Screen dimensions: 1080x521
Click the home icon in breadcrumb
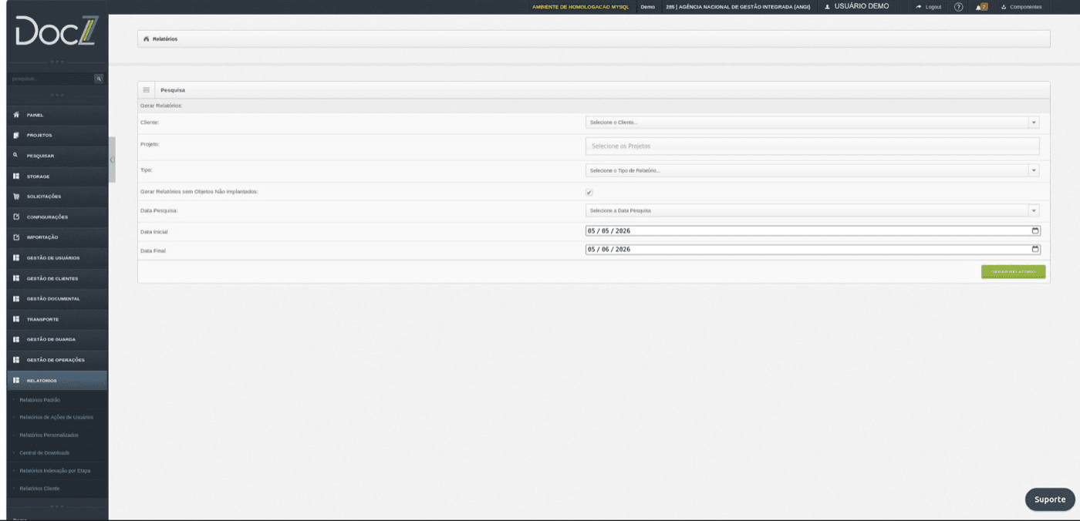tap(147, 39)
